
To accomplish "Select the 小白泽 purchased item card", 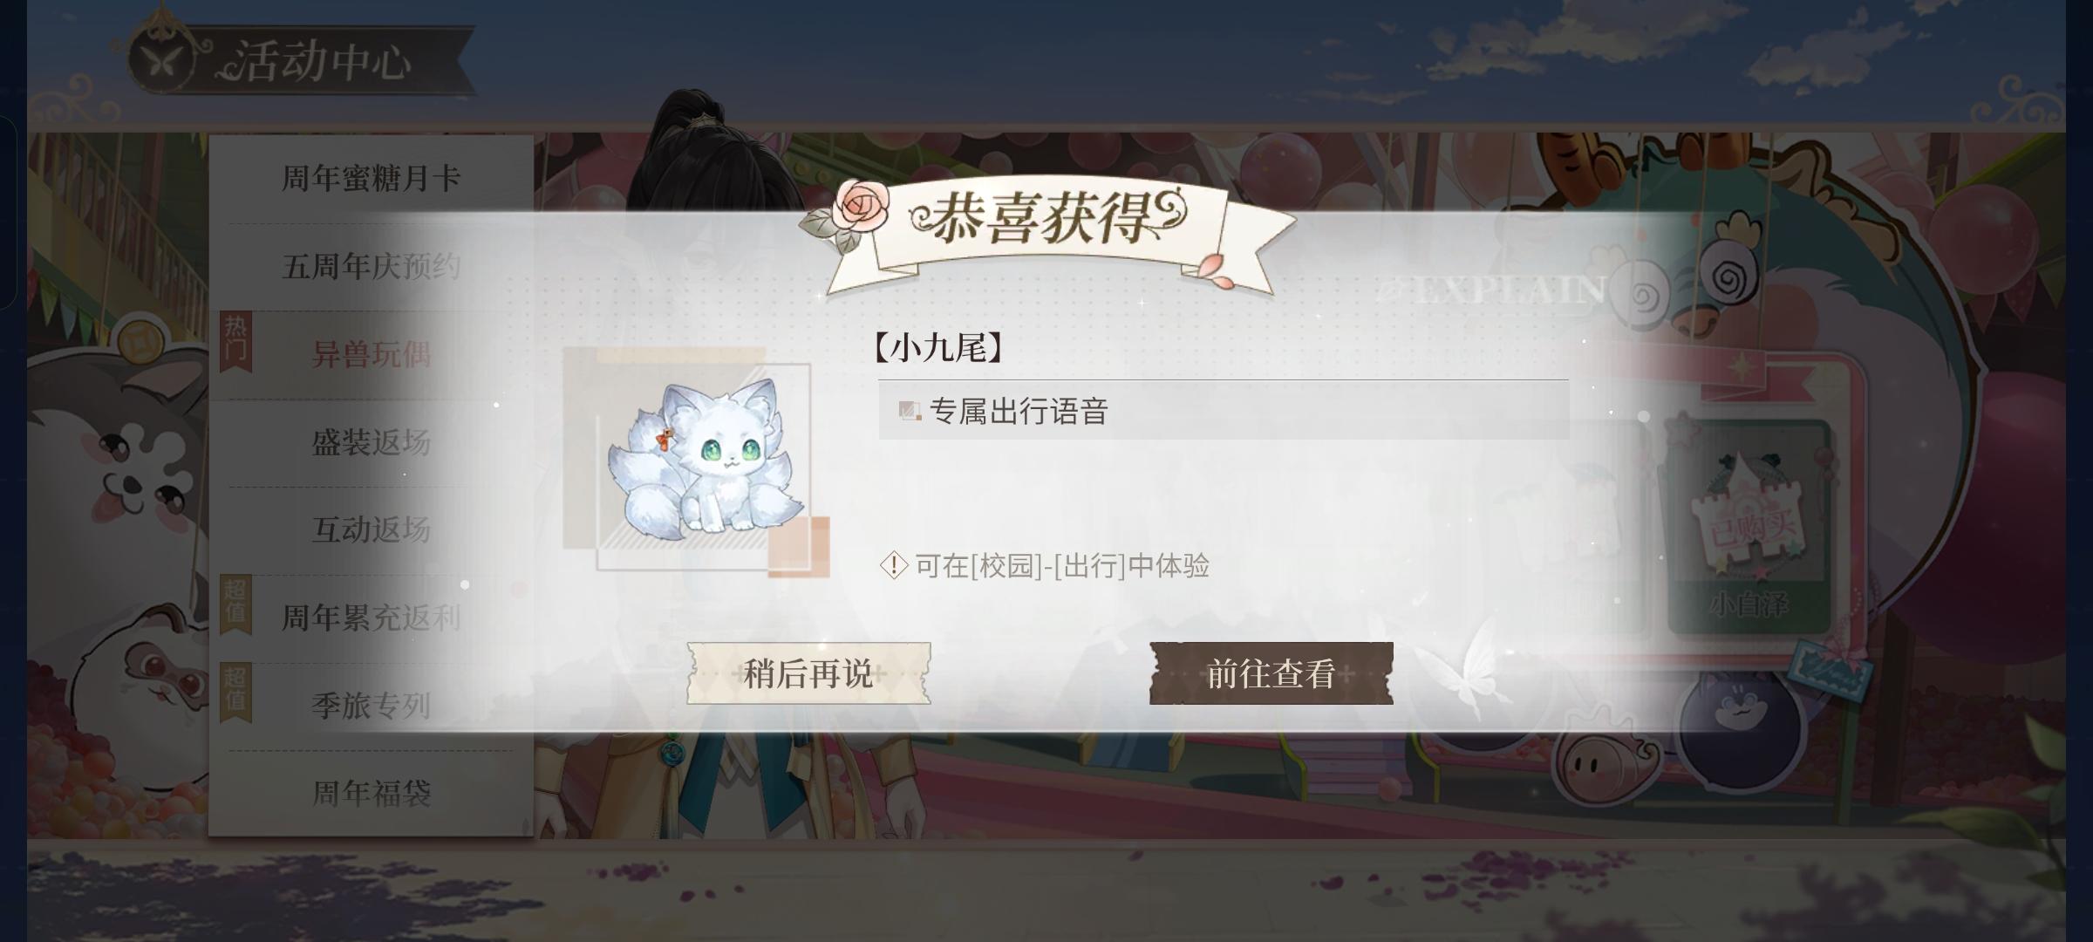I will click(1749, 527).
